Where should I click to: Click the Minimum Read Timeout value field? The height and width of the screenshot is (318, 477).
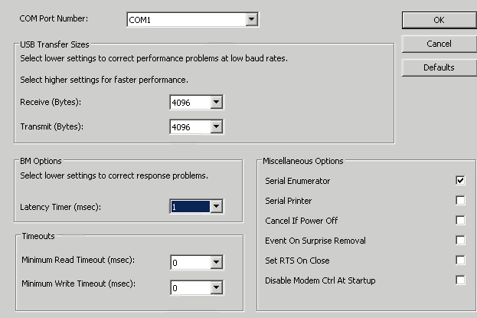[x=191, y=263]
